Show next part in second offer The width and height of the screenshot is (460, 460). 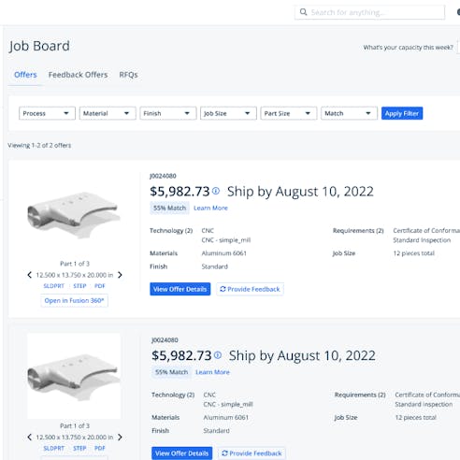[120, 438]
